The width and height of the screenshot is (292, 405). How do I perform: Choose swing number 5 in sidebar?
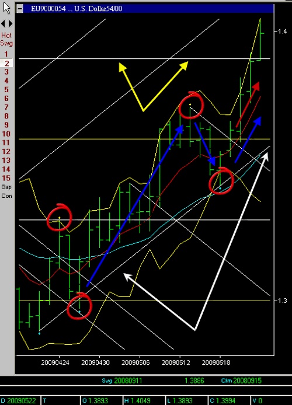point(6,90)
